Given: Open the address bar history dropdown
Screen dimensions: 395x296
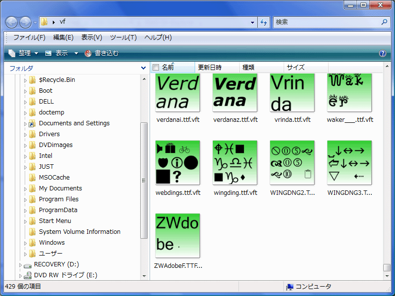Looking at the screenshot, I should click(x=252, y=22).
